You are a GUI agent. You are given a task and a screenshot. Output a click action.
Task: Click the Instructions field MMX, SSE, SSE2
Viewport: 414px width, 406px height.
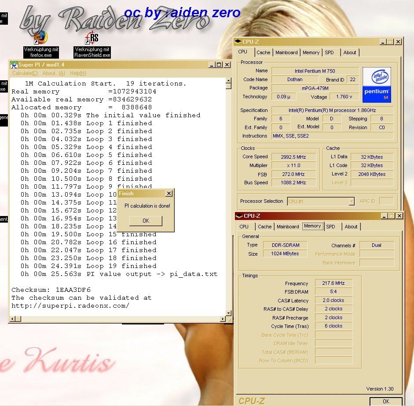[333, 136]
